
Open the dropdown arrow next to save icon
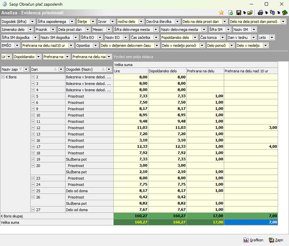click(244, 13)
